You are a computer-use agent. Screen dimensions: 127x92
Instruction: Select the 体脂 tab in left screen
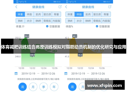pos(29,14)
